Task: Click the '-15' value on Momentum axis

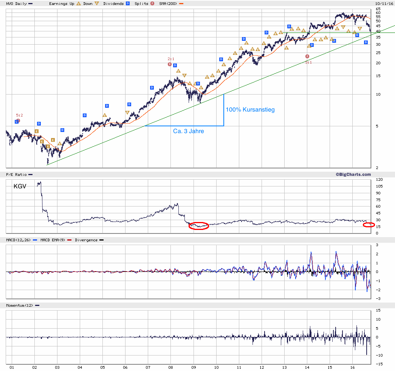Action: 379,364
